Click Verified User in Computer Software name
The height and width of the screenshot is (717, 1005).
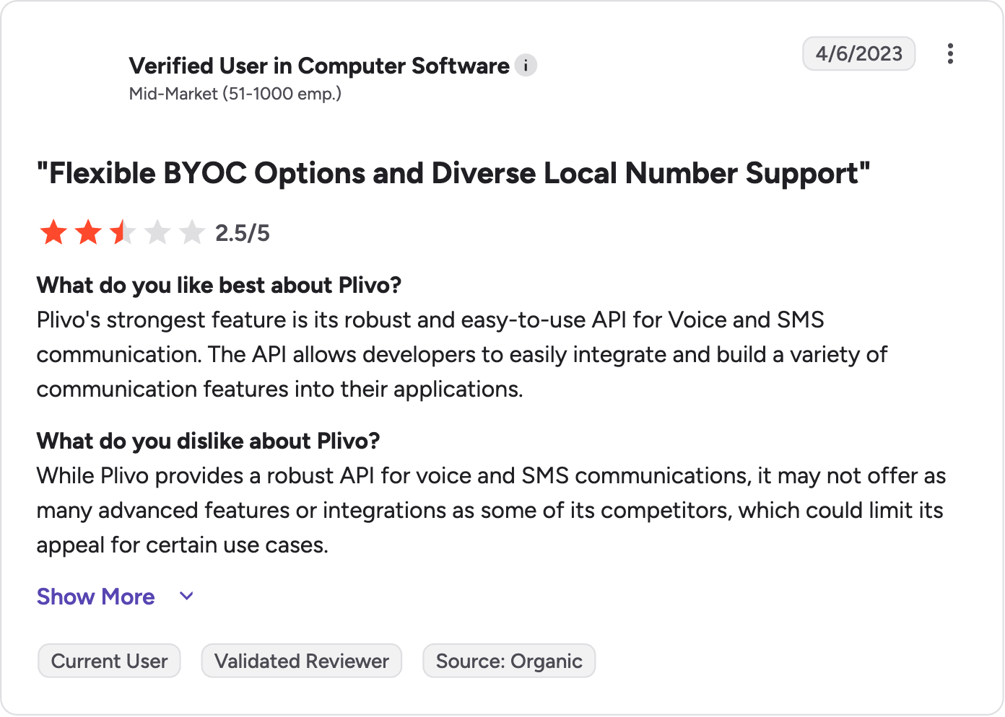[x=319, y=66]
